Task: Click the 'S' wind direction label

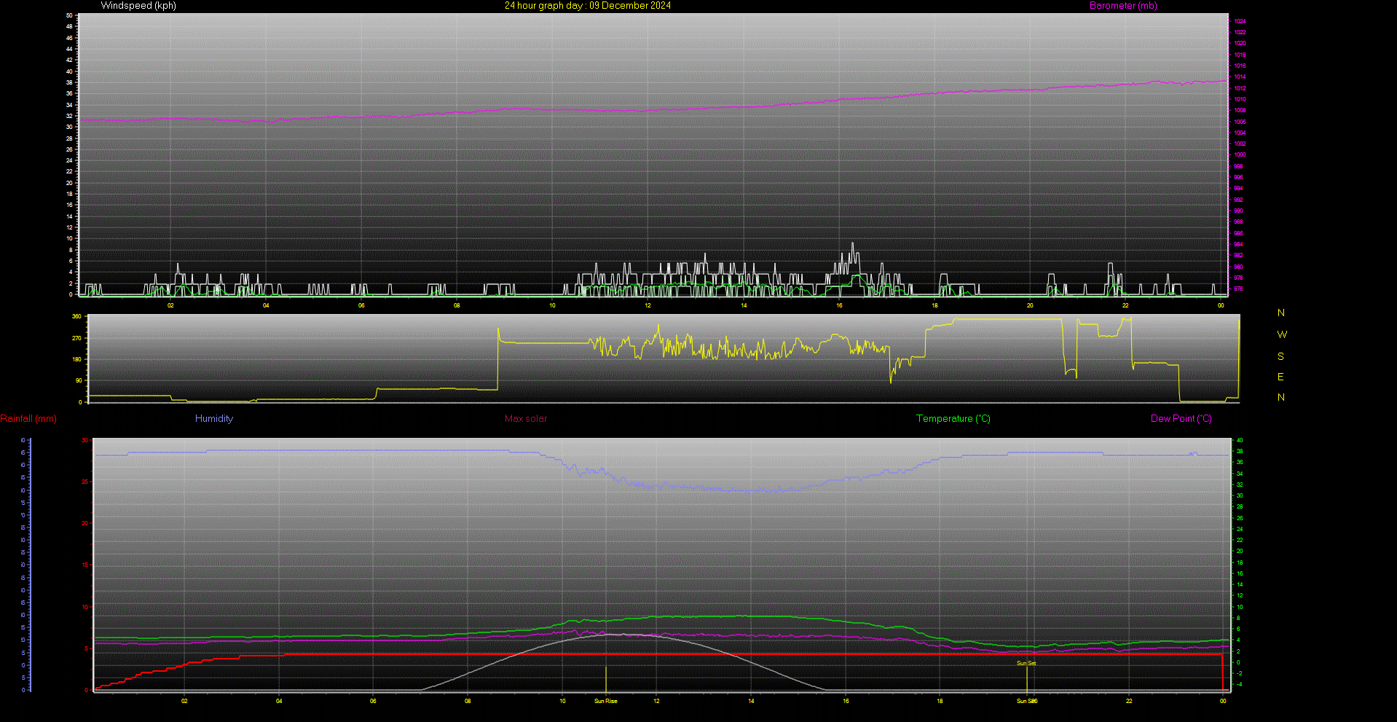Action: click(x=1280, y=357)
